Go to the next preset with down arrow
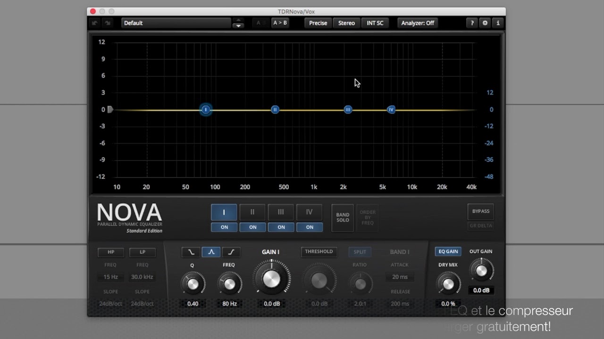 238,26
